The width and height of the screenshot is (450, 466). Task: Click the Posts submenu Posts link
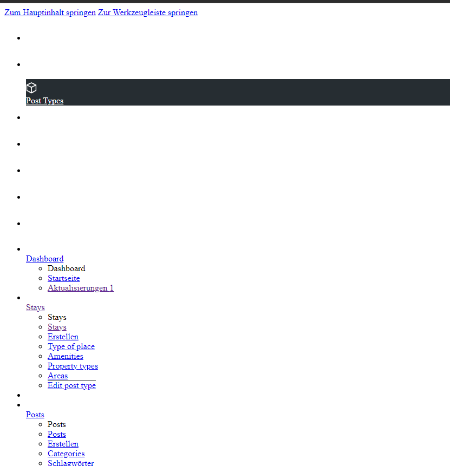pyautogui.click(x=56, y=434)
